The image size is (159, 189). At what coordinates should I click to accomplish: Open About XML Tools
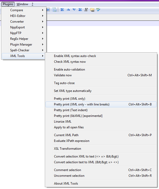101,184
